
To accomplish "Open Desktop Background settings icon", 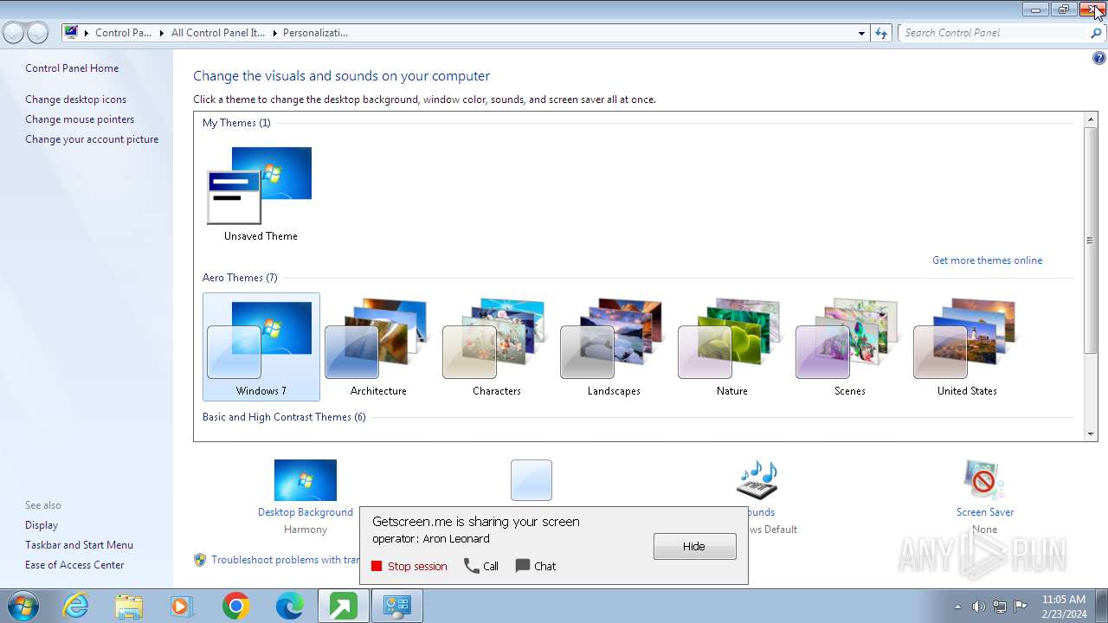I will [306, 480].
